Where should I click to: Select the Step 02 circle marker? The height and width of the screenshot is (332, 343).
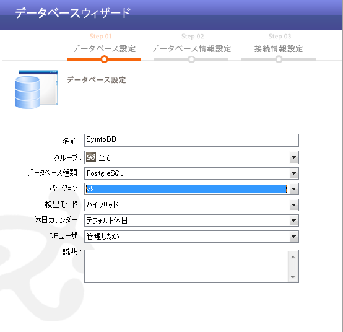tap(192, 59)
